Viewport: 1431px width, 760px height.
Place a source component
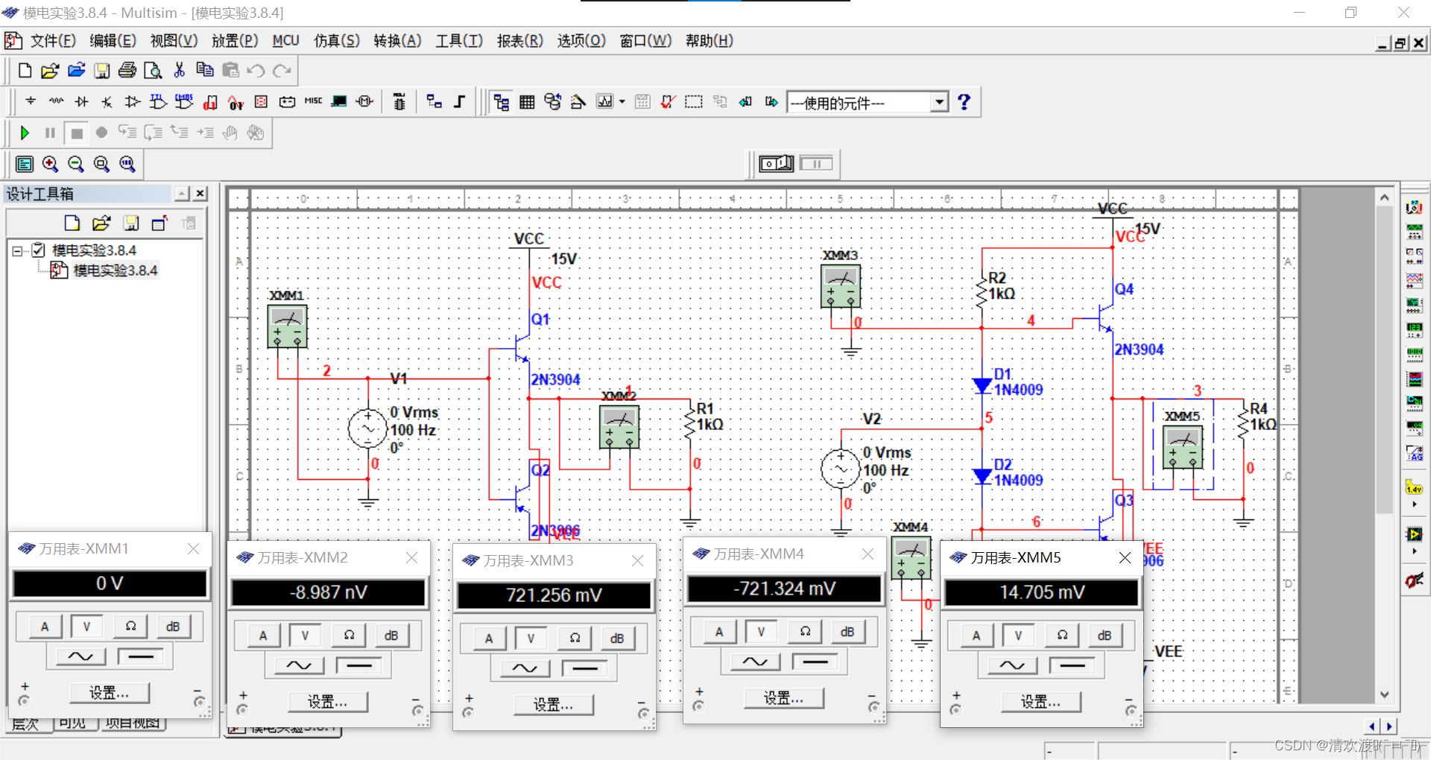pyautogui.click(x=31, y=101)
